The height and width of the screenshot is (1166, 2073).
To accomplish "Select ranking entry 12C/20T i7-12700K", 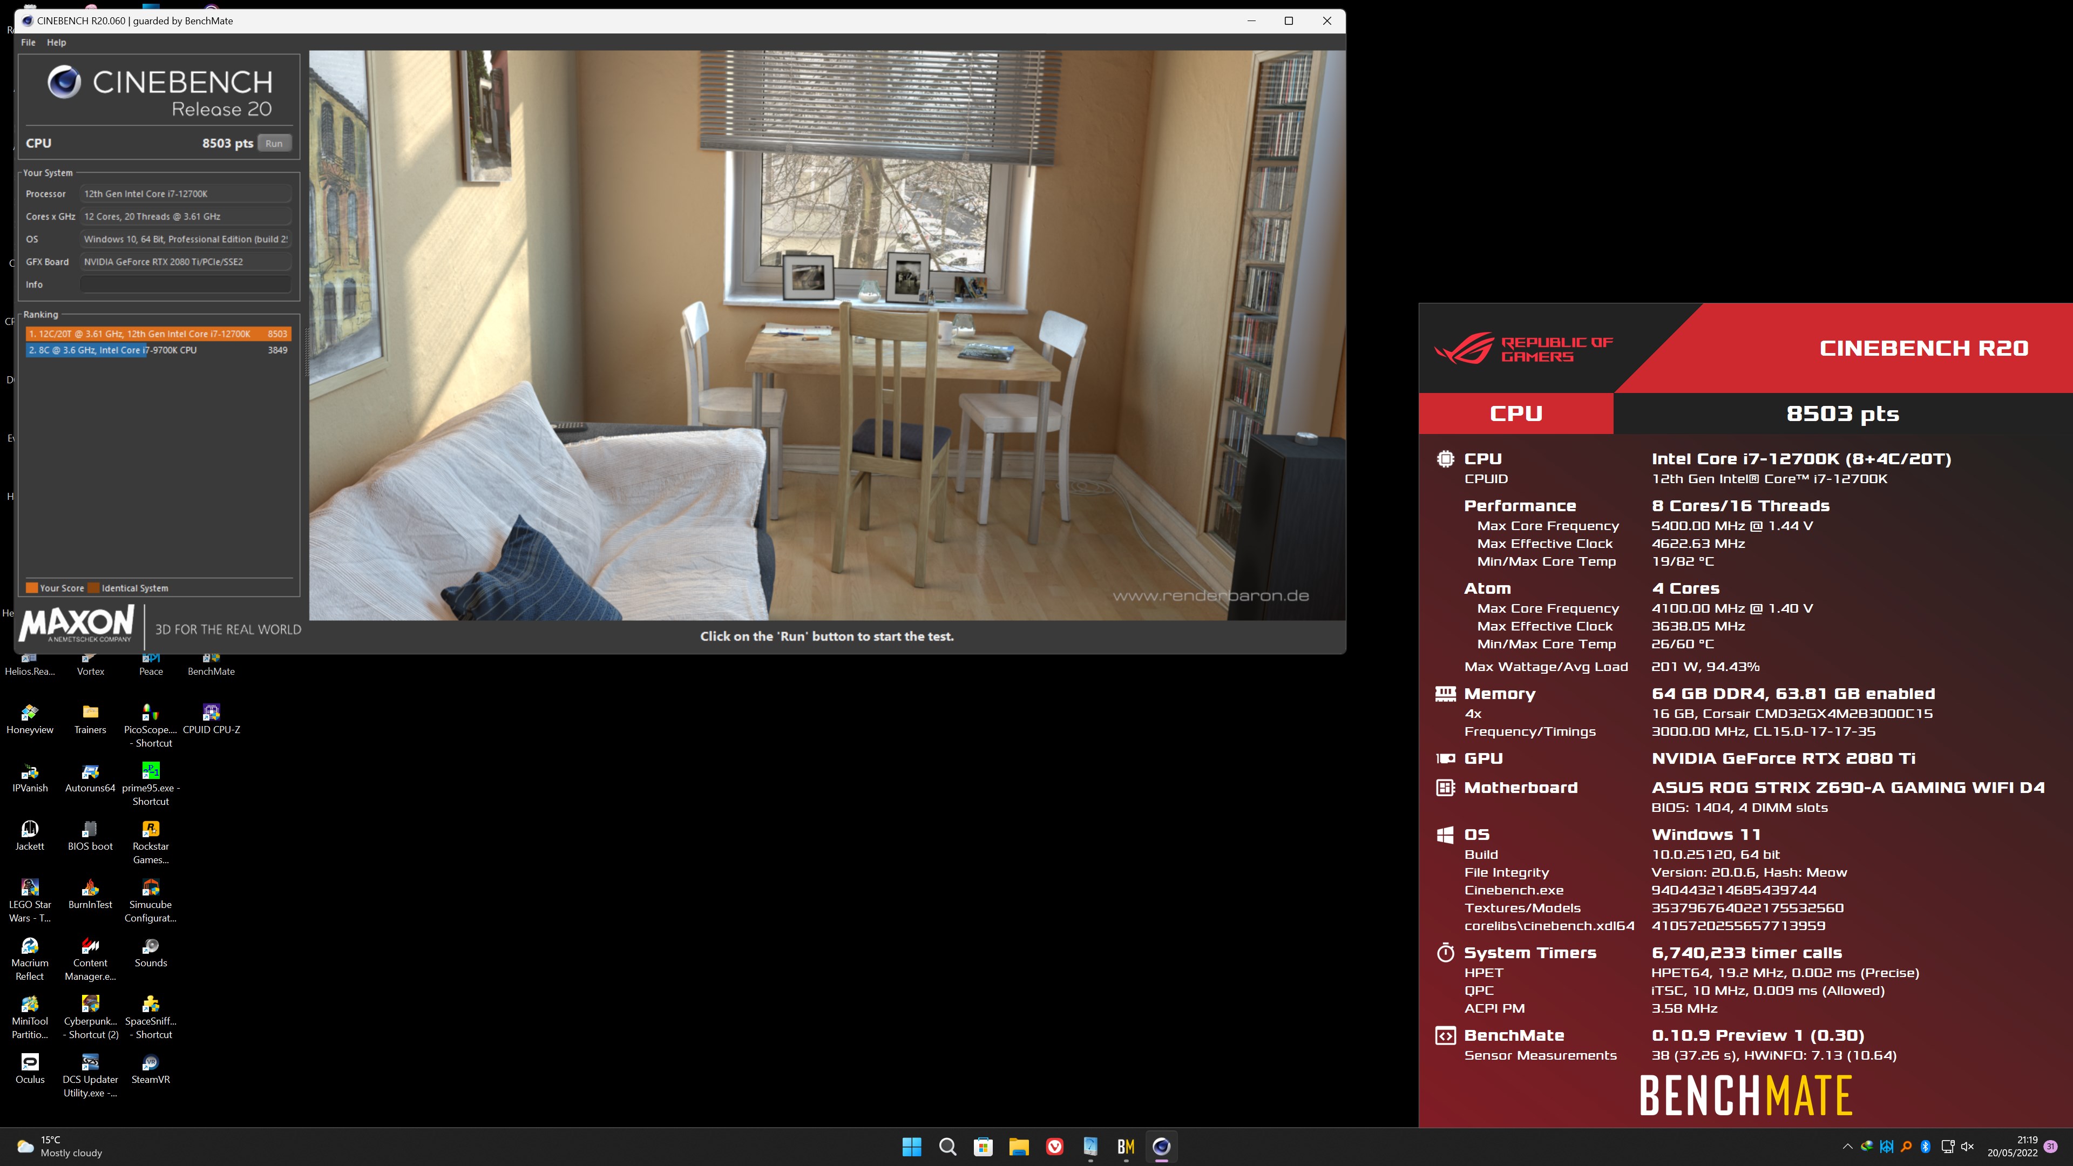I will [158, 333].
